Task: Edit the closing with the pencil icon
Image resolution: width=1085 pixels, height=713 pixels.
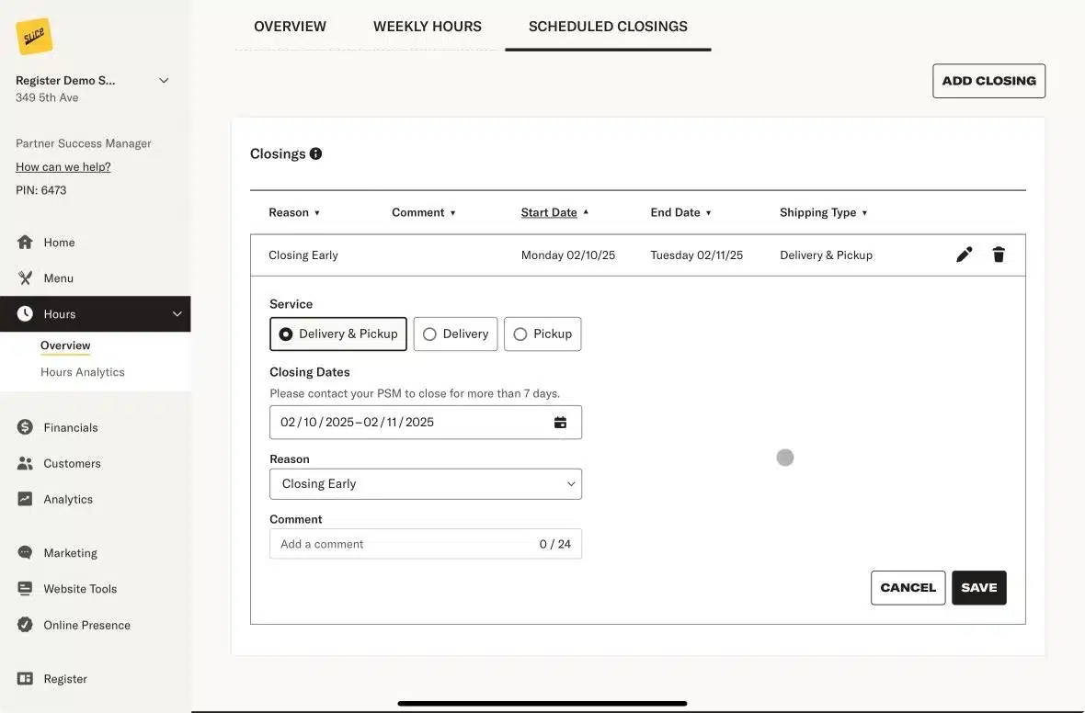Action: tap(964, 254)
